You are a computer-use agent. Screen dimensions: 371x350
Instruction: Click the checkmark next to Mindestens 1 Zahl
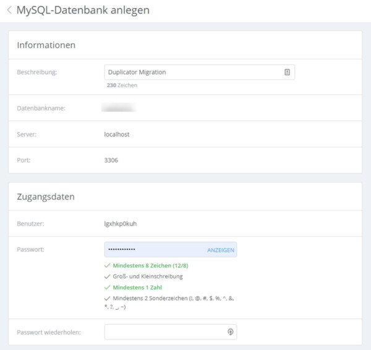pyautogui.click(x=107, y=287)
